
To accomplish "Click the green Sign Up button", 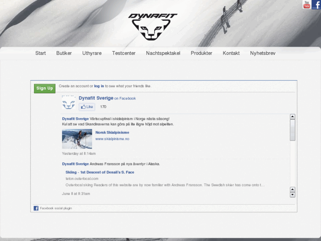I will pos(45,88).
